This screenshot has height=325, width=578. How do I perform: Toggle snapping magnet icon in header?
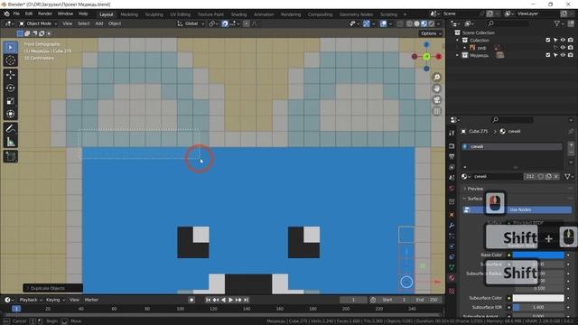225,23
